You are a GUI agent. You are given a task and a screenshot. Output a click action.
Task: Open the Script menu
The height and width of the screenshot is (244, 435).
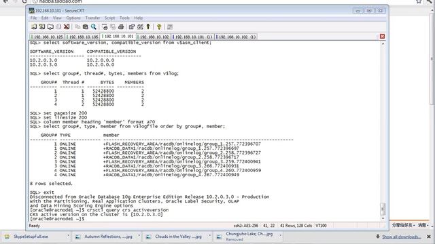(109, 18)
